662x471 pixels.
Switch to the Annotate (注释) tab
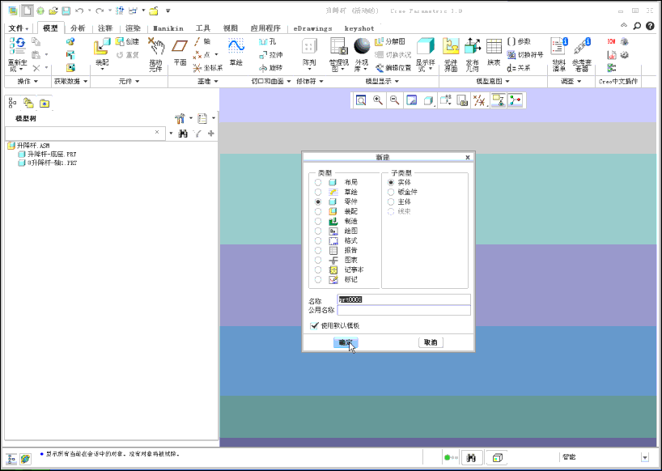(x=105, y=28)
